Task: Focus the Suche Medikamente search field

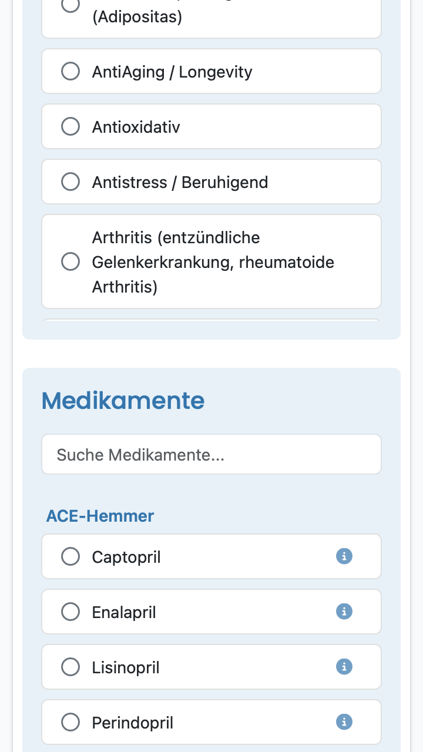Action: (211, 454)
